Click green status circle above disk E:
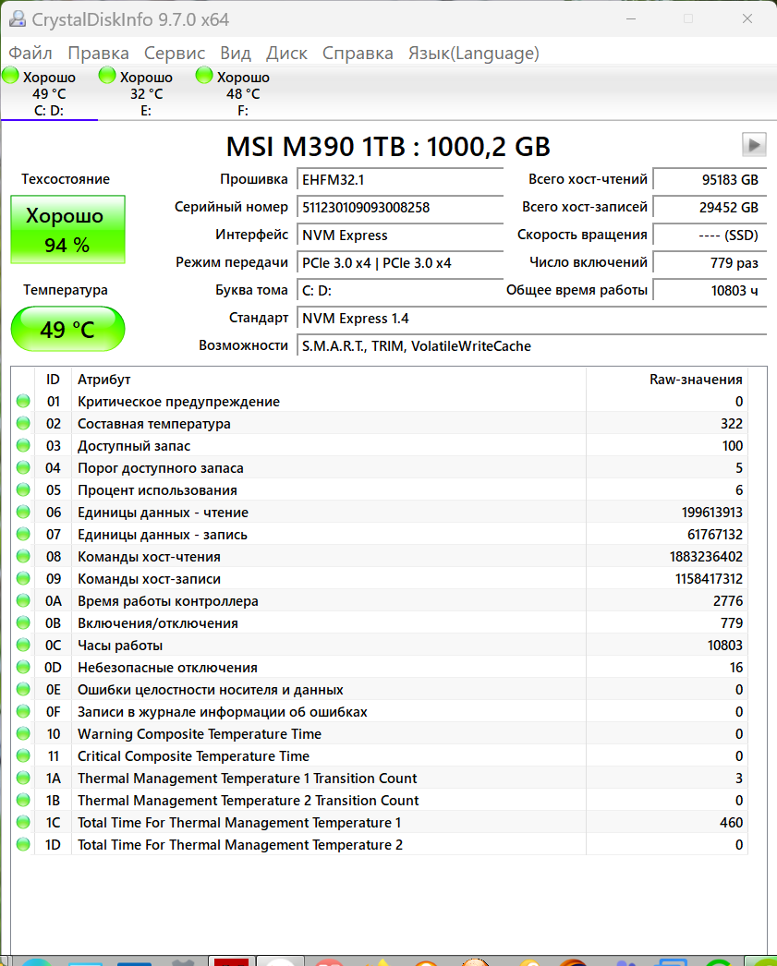This screenshot has height=966, width=777. [107, 76]
